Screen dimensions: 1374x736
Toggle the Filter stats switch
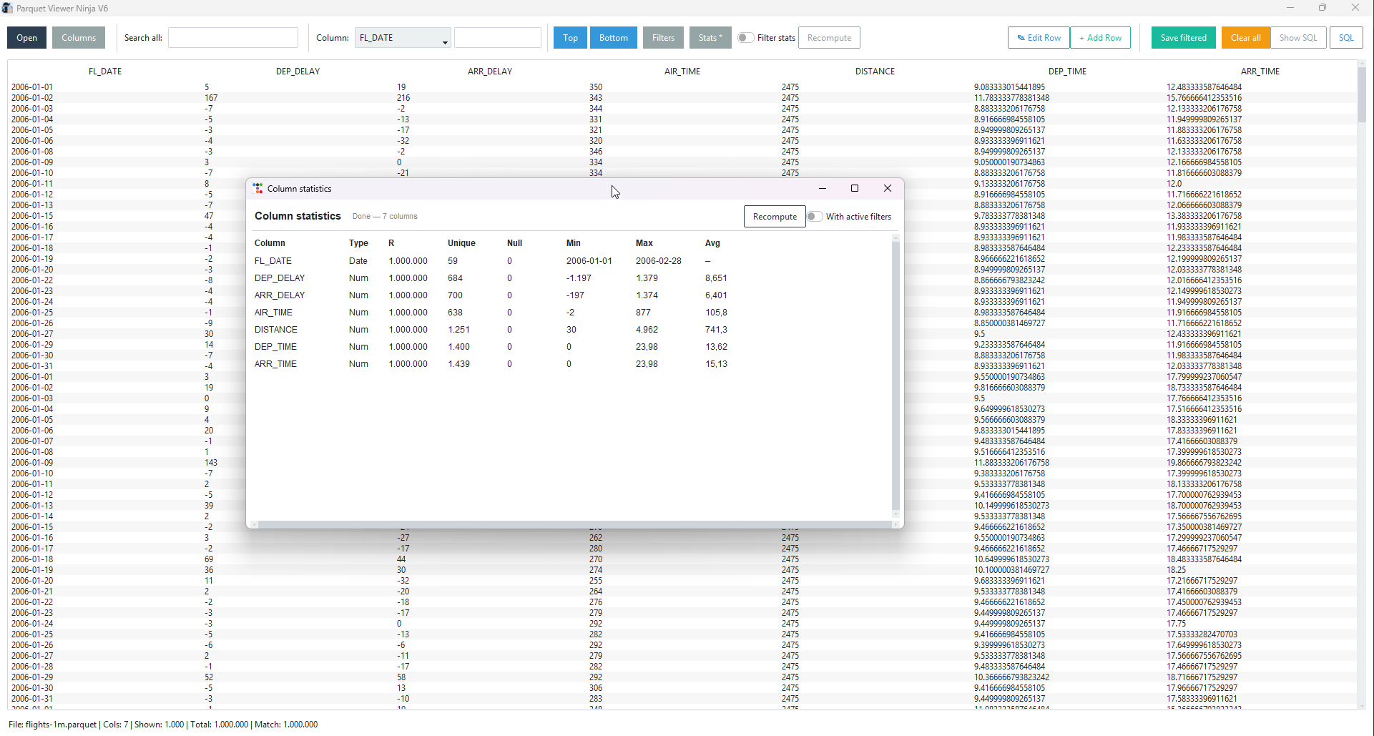click(745, 38)
